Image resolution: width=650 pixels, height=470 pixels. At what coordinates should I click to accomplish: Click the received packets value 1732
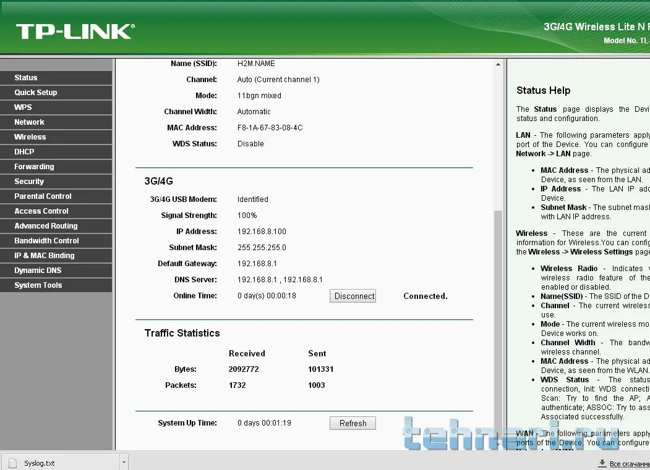[237, 385]
